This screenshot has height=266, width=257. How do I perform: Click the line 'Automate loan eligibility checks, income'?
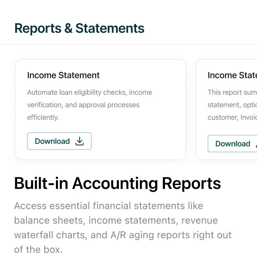click(90, 92)
